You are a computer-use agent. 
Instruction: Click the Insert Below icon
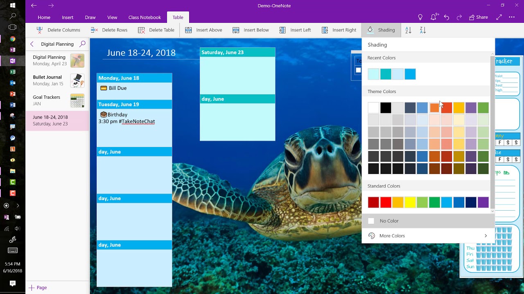[x=236, y=30]
